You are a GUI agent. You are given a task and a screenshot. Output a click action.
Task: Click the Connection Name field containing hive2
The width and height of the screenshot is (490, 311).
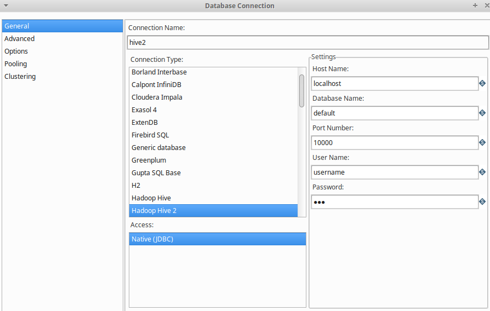(x=308, y=43)
